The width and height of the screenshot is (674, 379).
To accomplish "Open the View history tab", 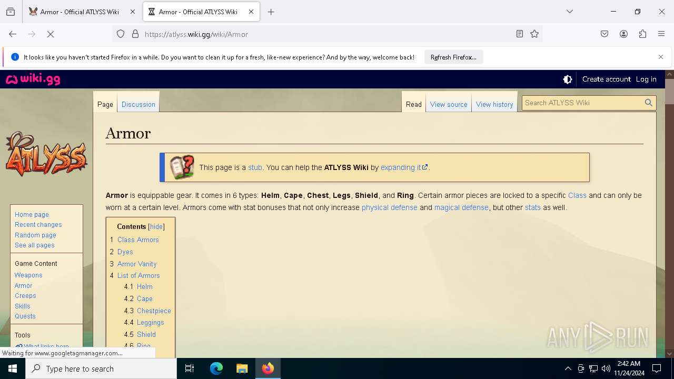I will click(494, 104).
